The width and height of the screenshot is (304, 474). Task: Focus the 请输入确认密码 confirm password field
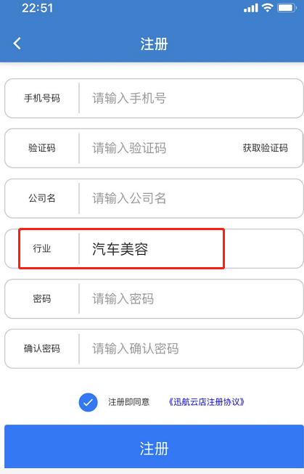coord(190,348)
